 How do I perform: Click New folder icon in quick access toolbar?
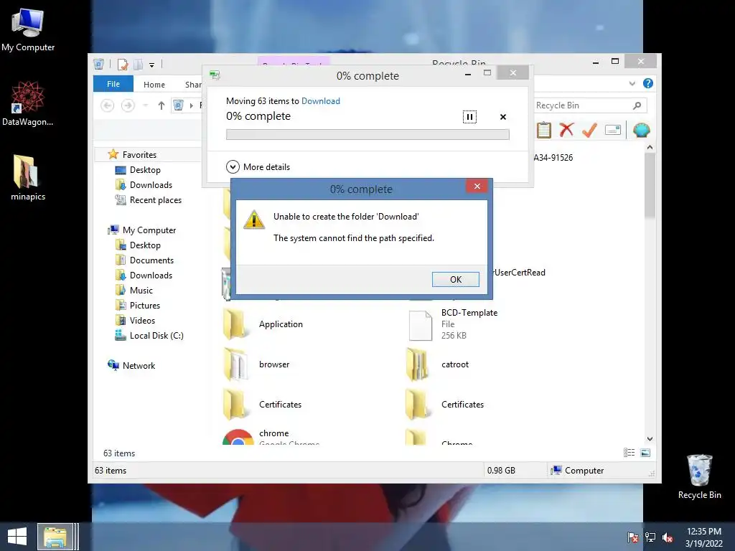tap(139, 65)
